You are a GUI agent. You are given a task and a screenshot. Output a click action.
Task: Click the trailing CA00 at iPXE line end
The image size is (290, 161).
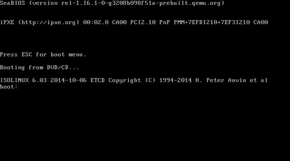261,23
